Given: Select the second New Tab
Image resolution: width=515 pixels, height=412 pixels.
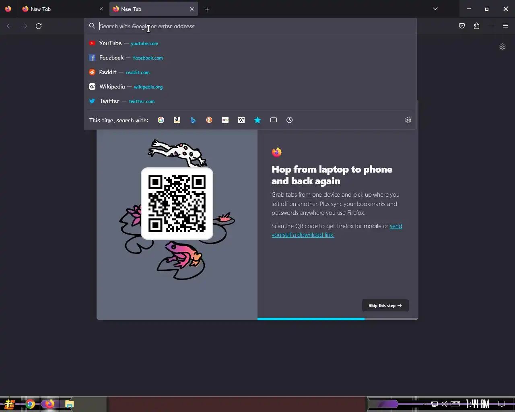Looking at the screenshot, I should (153, 9).
